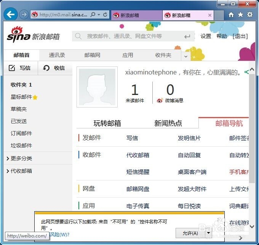This screenshot has height=245, width=259.
Task: Click 发明信片 link
Action: (x=189, y=138)
